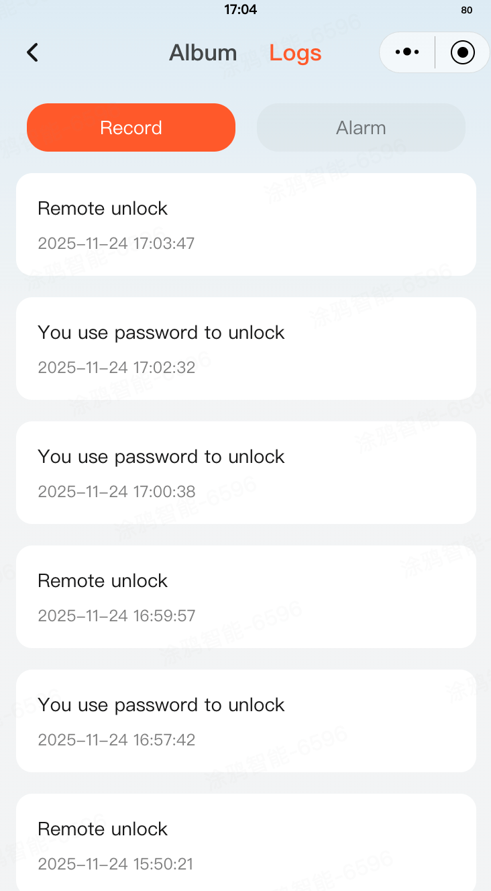Click the timestamp 2025-11-24 17:00:38
The image size is (491, 891).
point(116,491)
